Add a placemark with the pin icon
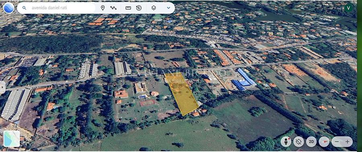The image size is (362, 152). tap(103, 8)
